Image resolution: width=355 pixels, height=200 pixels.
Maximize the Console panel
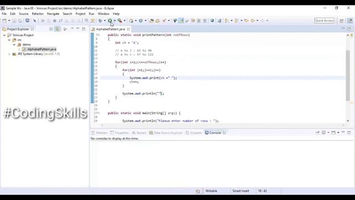point(349,133)
